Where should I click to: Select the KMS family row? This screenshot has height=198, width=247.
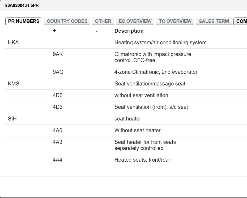[14, 84]
